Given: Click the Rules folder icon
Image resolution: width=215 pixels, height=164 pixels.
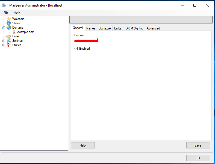Looking at the screenshot, I should [x=9, y=36].
